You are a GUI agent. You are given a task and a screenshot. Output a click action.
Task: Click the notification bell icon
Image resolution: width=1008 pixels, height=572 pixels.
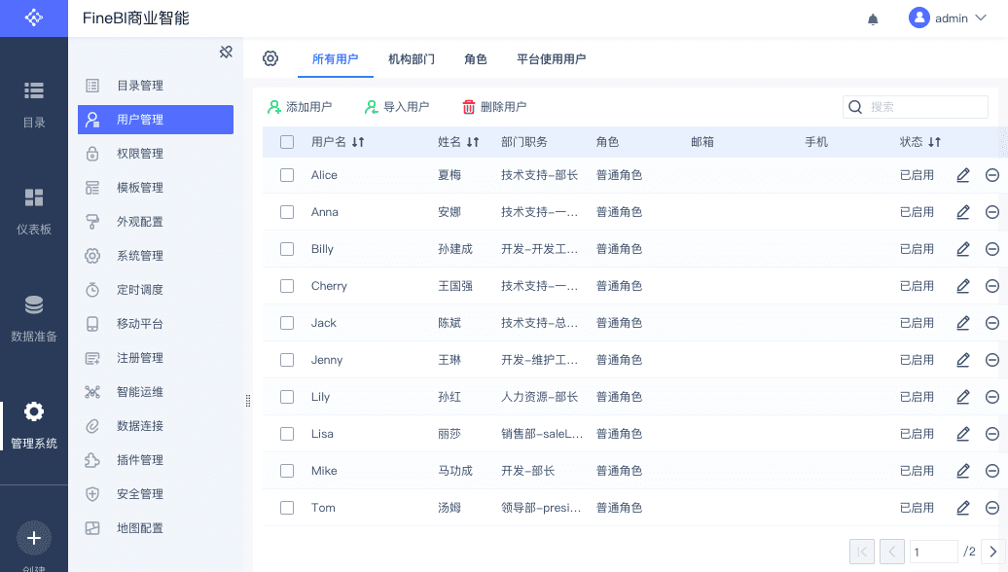pos(873,18)
